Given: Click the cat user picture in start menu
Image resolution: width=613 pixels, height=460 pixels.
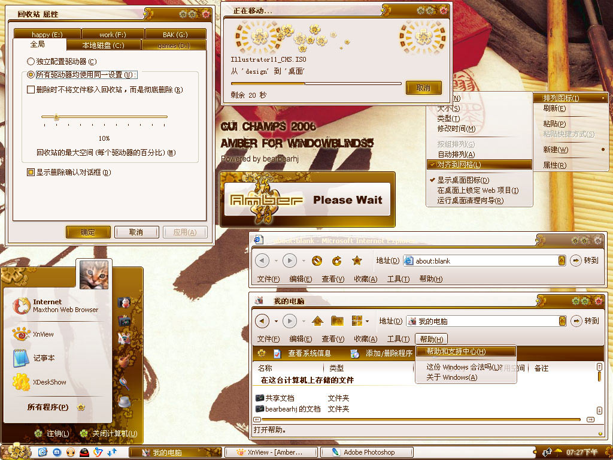Looking at the screenshot, I should point(94,274).
